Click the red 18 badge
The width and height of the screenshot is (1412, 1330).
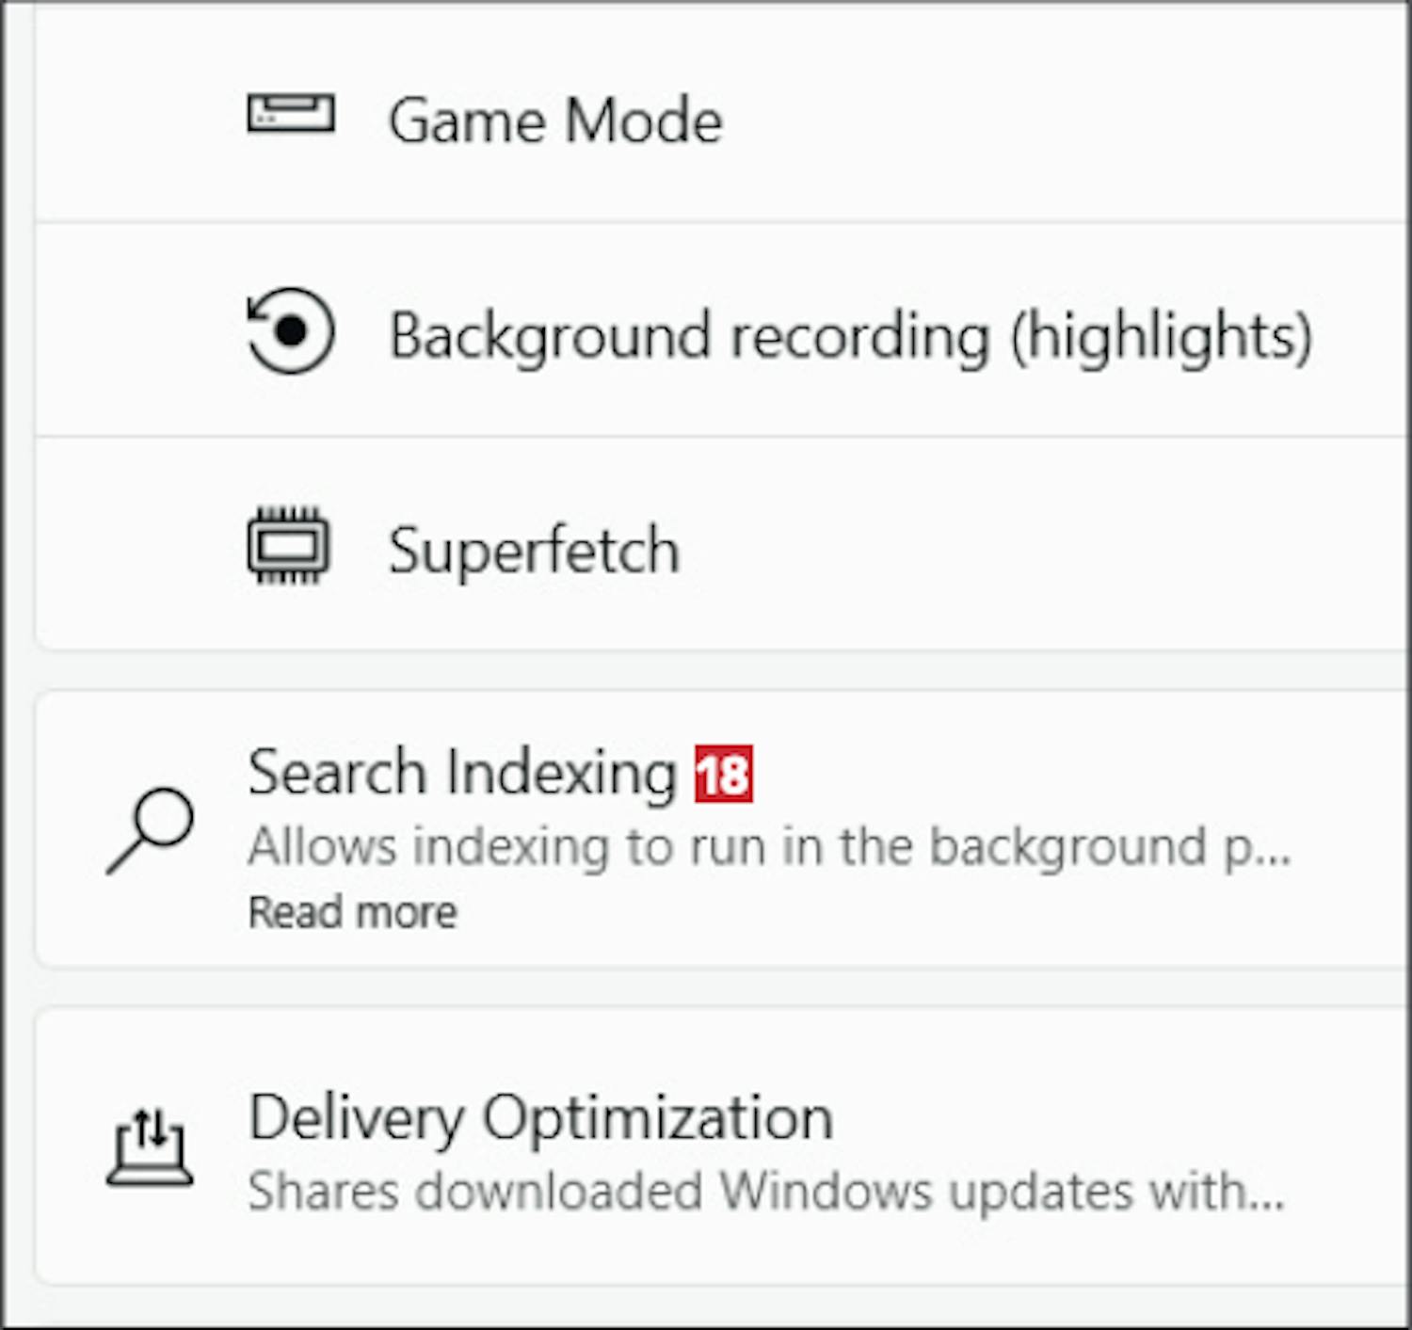point(723,774)
